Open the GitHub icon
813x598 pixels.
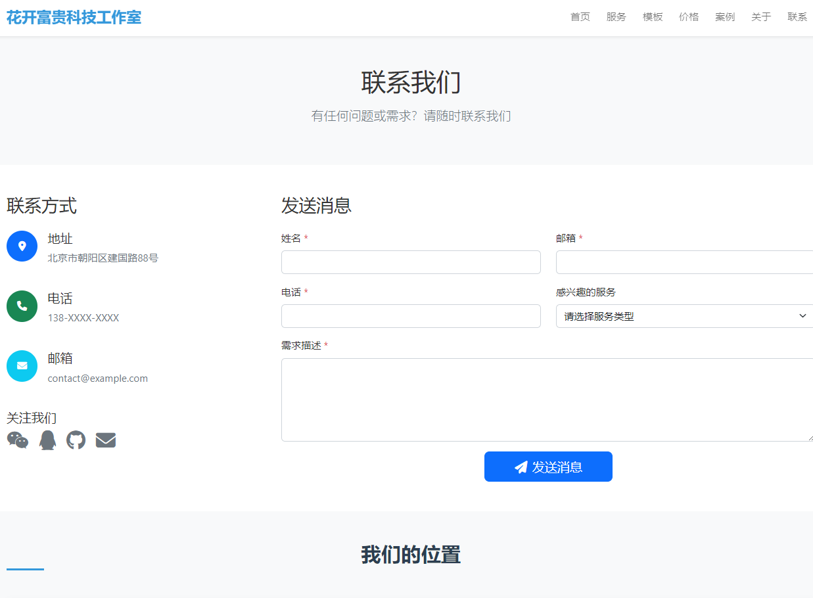76,440
